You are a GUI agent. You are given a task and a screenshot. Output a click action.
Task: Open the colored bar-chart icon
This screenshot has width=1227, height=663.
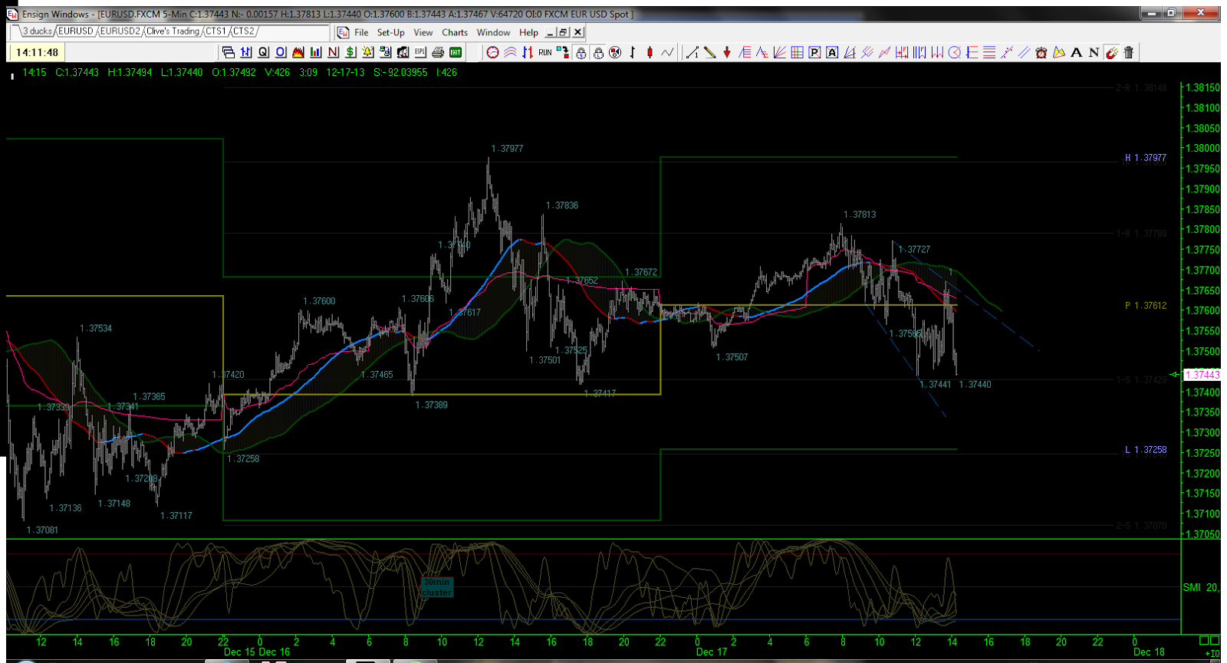click(x=315, y=52)
